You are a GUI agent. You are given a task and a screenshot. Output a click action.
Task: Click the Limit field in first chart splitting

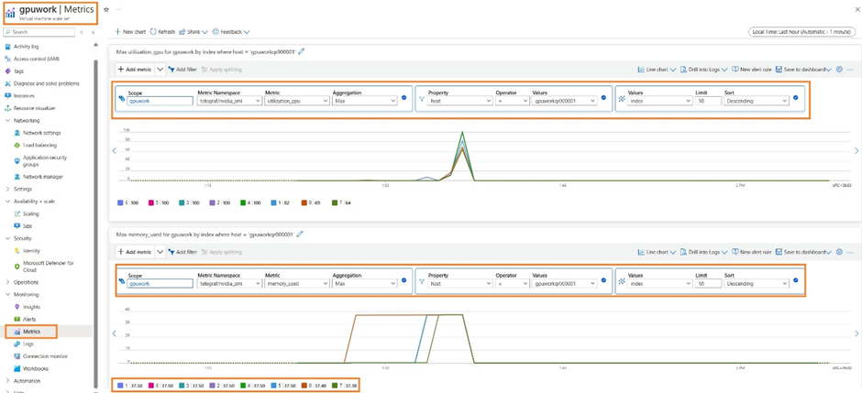[708, 101]
